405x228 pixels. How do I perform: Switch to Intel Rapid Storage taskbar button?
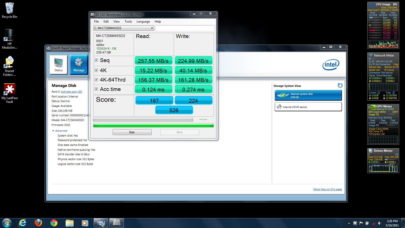click(x=101, y=223)
